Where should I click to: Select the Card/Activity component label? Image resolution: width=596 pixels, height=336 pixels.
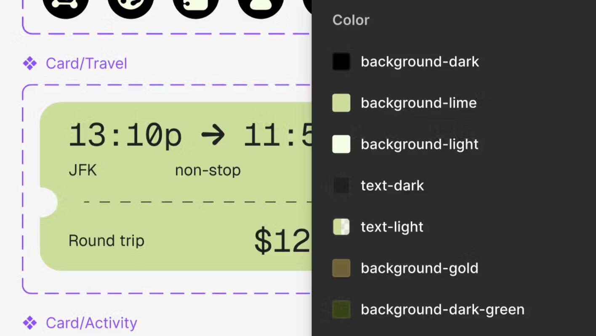(x=91, y=323)
